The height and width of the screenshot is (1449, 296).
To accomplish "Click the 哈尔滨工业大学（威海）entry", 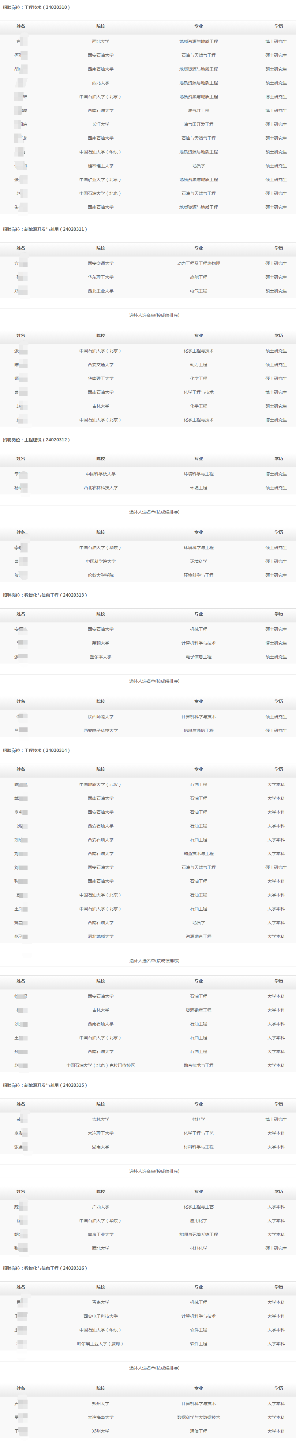I will coord(100,1344).
